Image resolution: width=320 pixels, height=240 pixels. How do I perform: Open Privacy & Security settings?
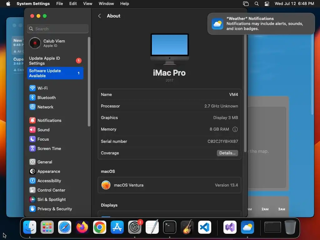coord(55,209)
